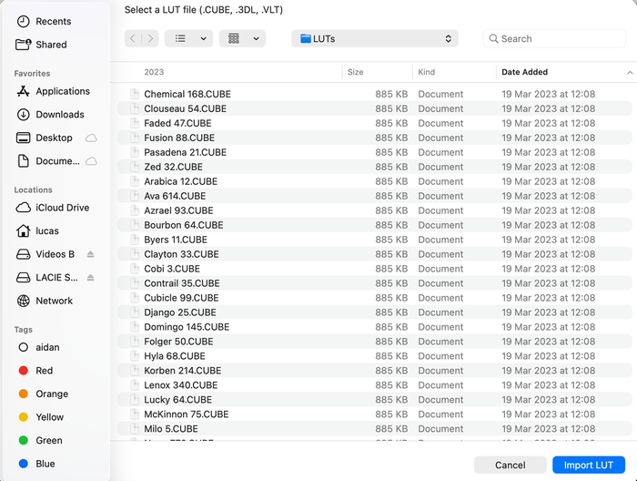The image size is (637, 481).
Task: Select Azrael 93.CUBE file
Action: click(375, 210)
